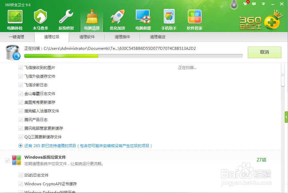Open 系统修复 system repair wrench icon
The width and height of the screenshot is (288, 193).
[x=66, y=20]
